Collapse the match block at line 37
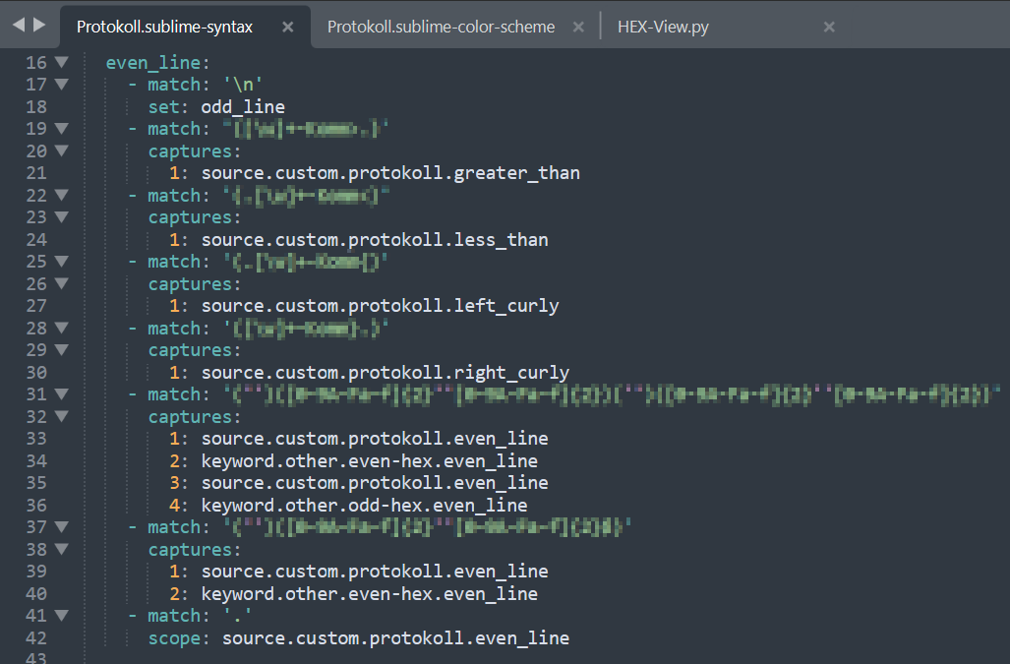Screen dimensions: 1010x664 click(x=62, y=527)
